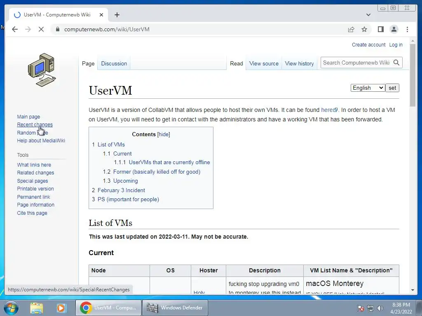
Task: Click the 'macOS Monterey' table cell text
Action: pos(335,283)
